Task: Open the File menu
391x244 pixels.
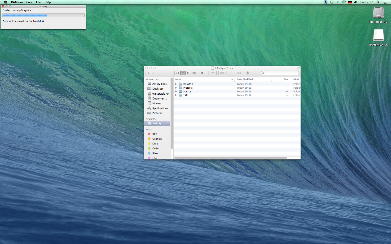Action: [38, 2]
